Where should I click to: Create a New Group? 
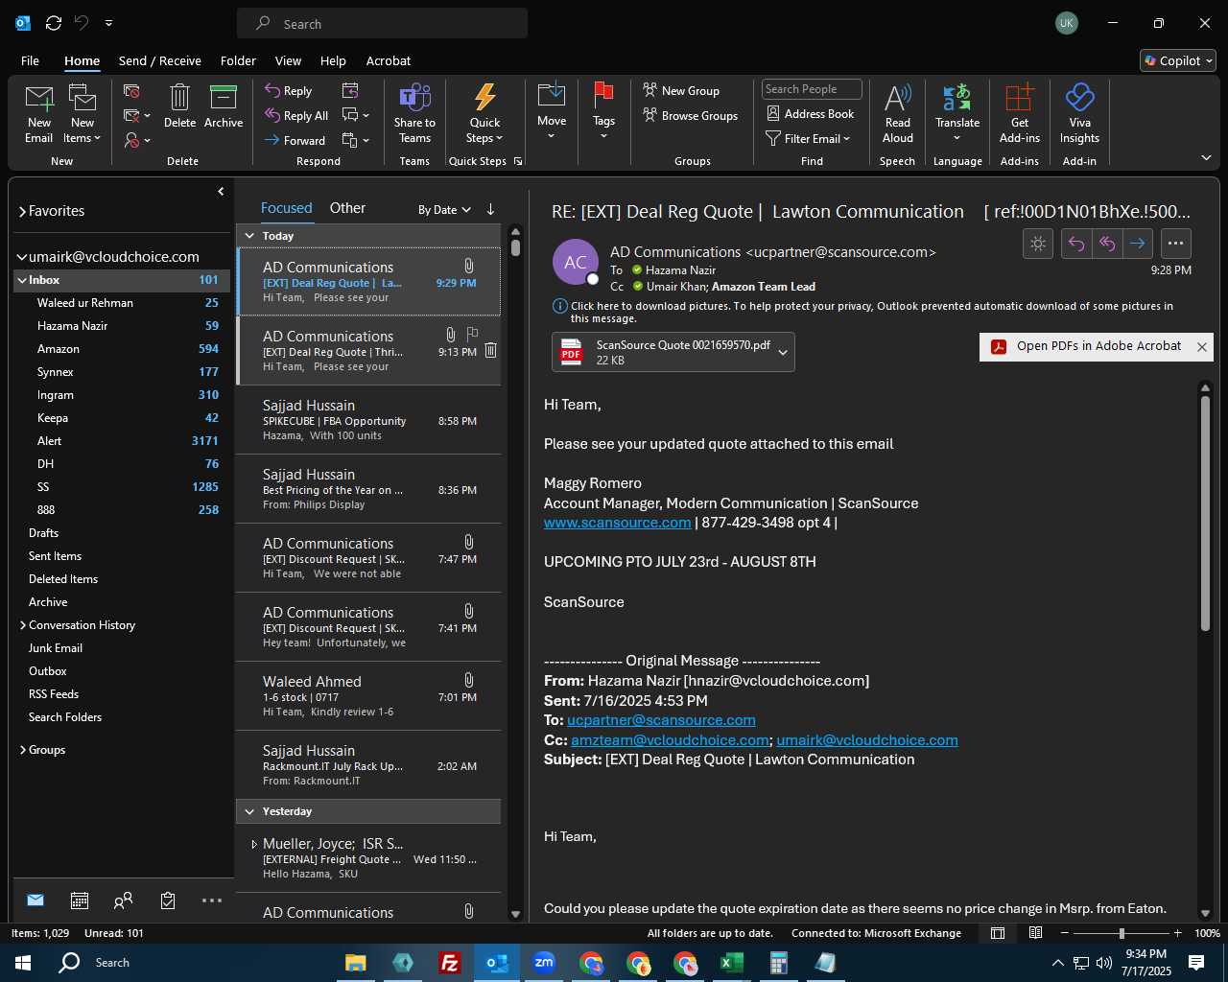coord(681,90)
